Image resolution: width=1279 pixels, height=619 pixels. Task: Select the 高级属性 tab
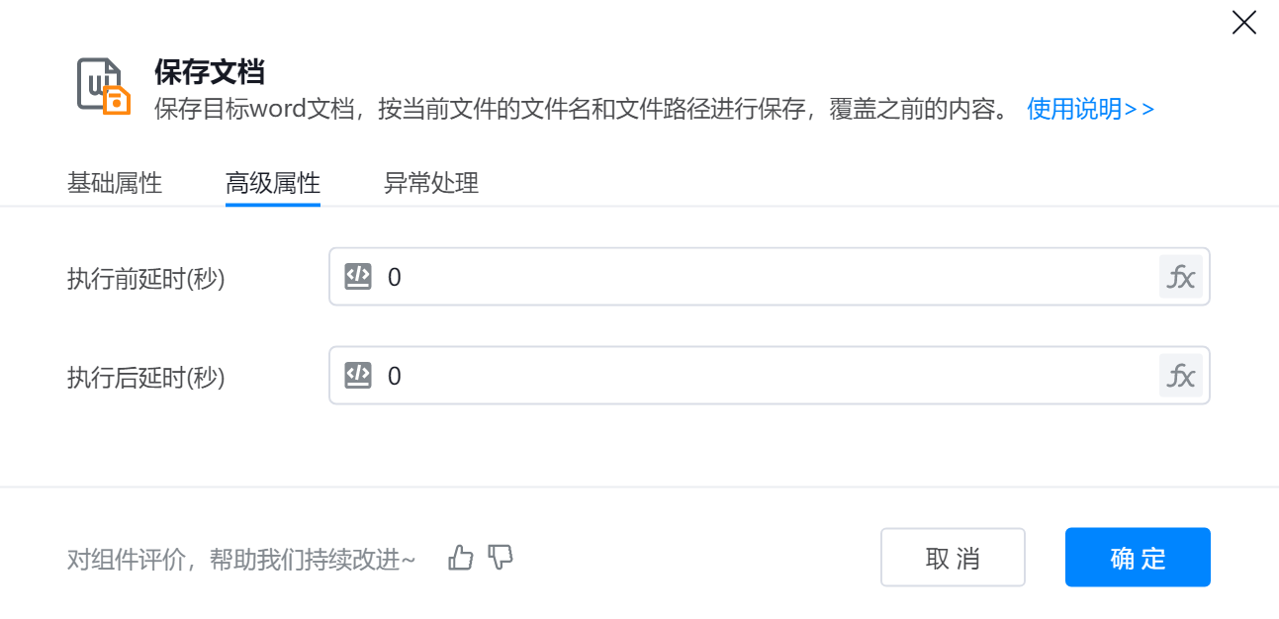coord(273,183)
